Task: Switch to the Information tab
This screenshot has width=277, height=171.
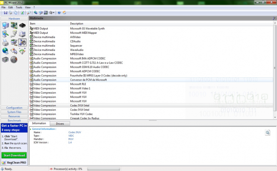Action: [x=39, y=123]
